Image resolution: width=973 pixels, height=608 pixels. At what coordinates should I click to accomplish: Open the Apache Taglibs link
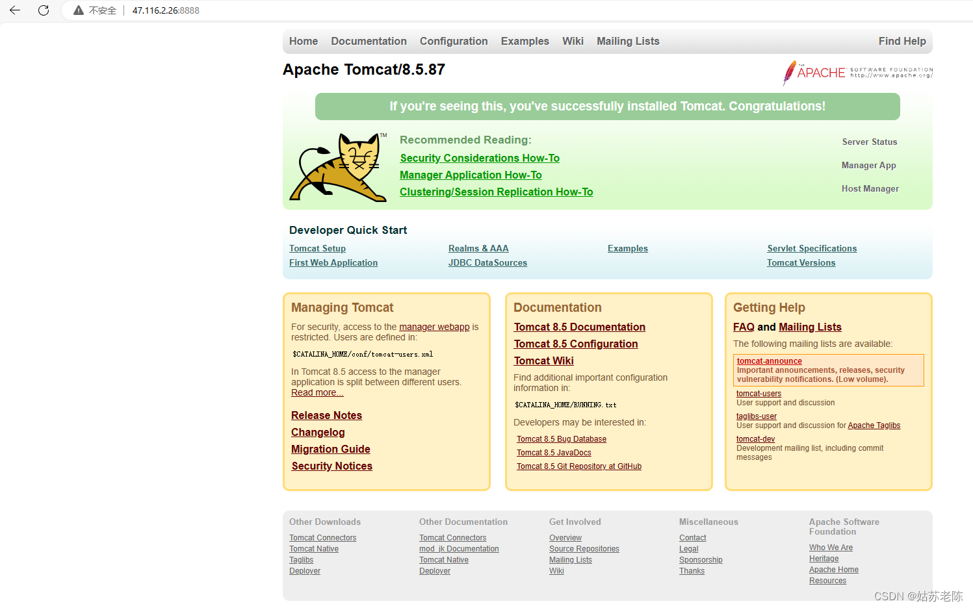pos(874,425)
